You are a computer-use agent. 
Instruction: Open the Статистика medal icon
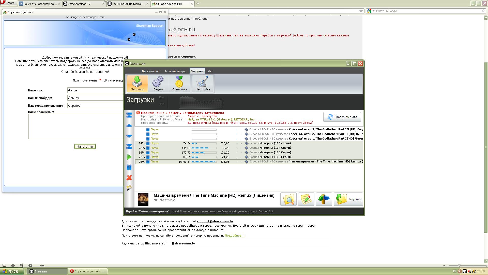179,83
